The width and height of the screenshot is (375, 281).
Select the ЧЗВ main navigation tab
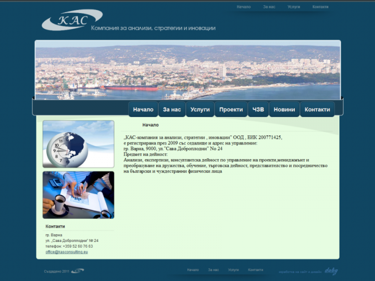coord(258,109)
